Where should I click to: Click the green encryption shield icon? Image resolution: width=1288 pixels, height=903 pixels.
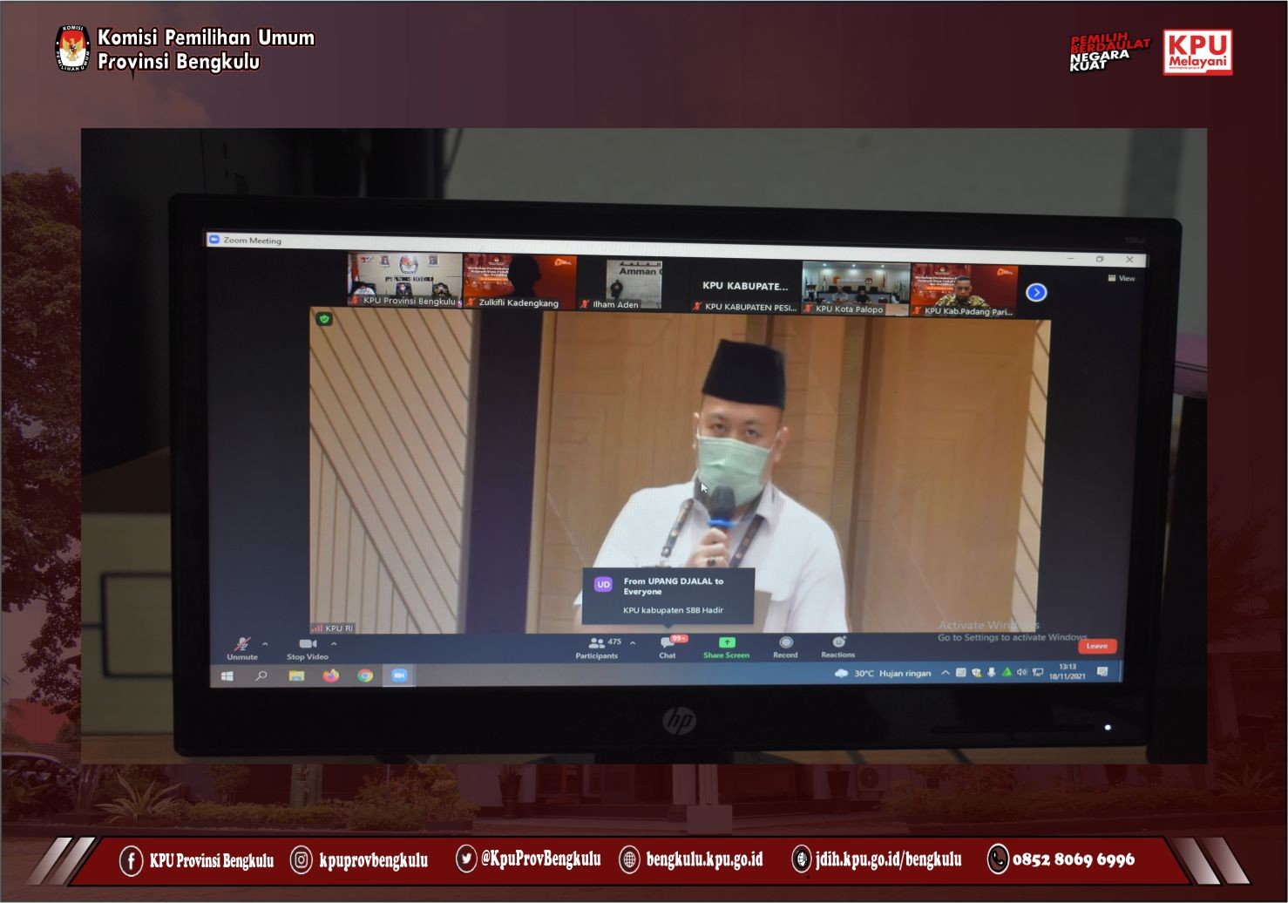tap(324, 319)
